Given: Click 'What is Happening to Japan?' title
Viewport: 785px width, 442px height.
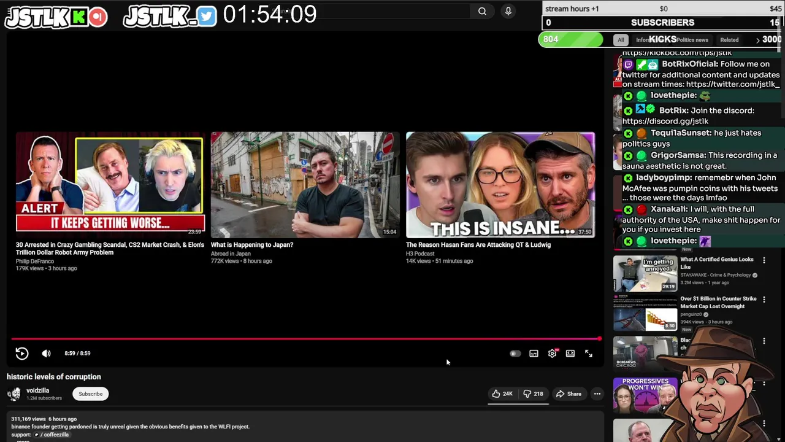Looking at the screenshot, I should 252,245.
